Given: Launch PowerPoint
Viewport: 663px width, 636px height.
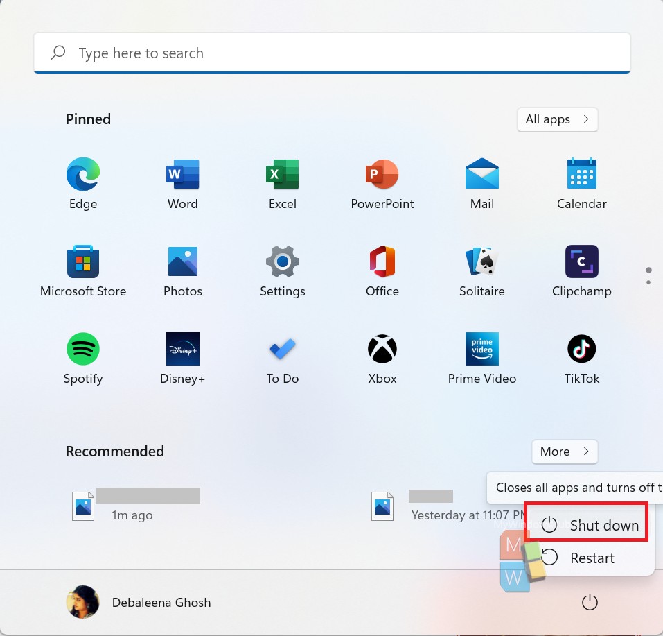Looking at the screenshot, I should 382,183.
